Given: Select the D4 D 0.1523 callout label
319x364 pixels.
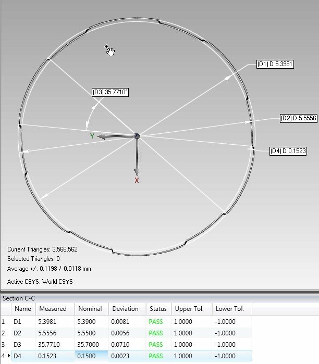Looking at the screenshot, I should [288, 151].
